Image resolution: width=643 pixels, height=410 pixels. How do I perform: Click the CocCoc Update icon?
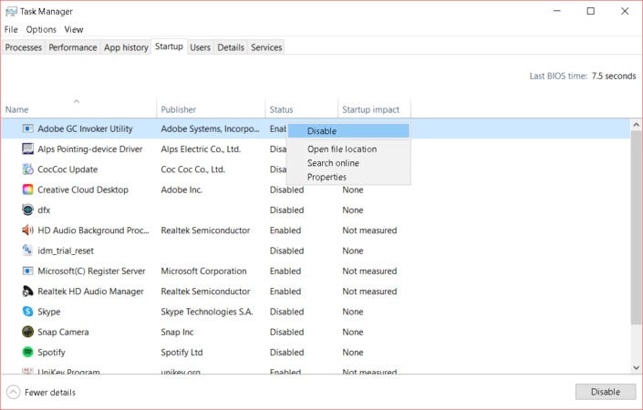[x=27, y=169]
